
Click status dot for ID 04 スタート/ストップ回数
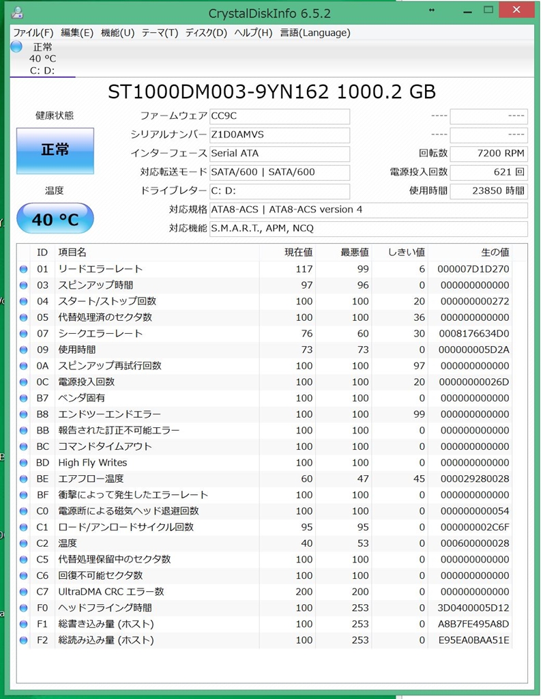tap(24, 301)
